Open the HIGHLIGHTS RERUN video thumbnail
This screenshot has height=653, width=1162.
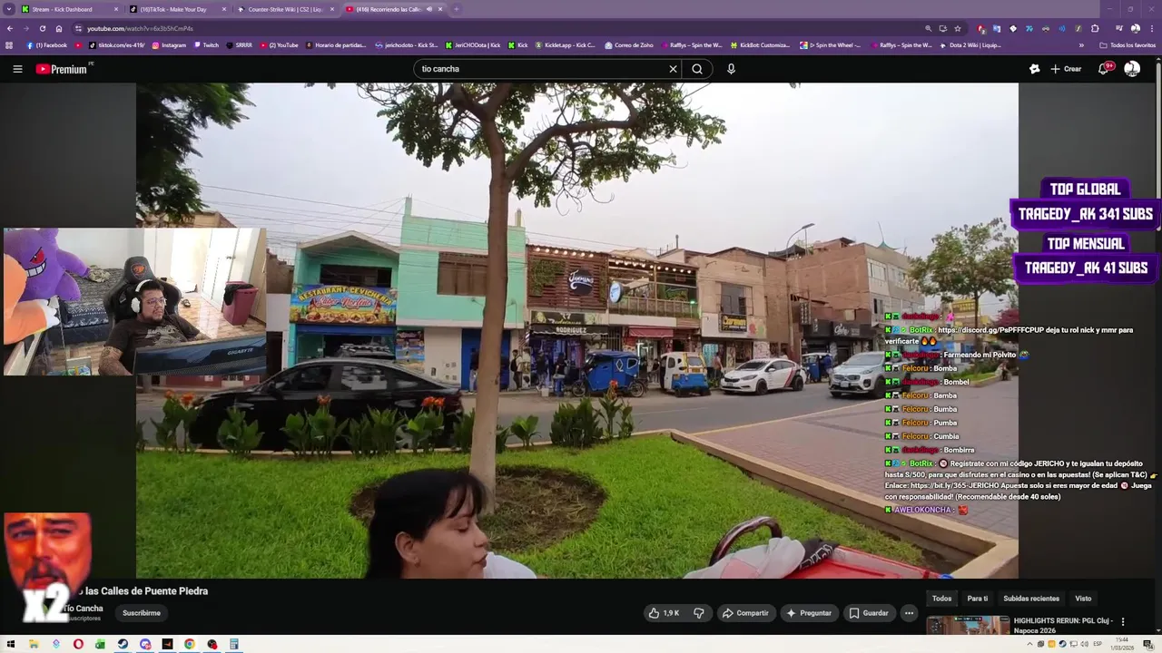[x=968, y=626]
